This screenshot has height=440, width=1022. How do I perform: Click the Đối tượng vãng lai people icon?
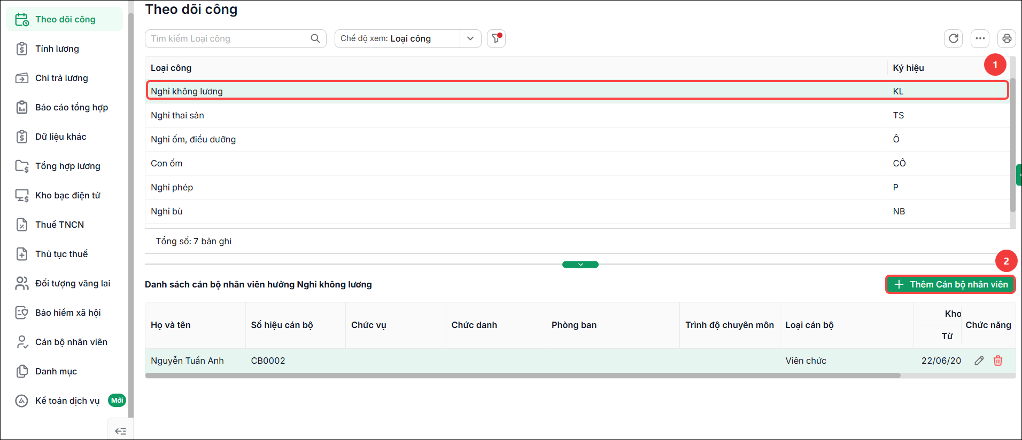tap(22, 283)
